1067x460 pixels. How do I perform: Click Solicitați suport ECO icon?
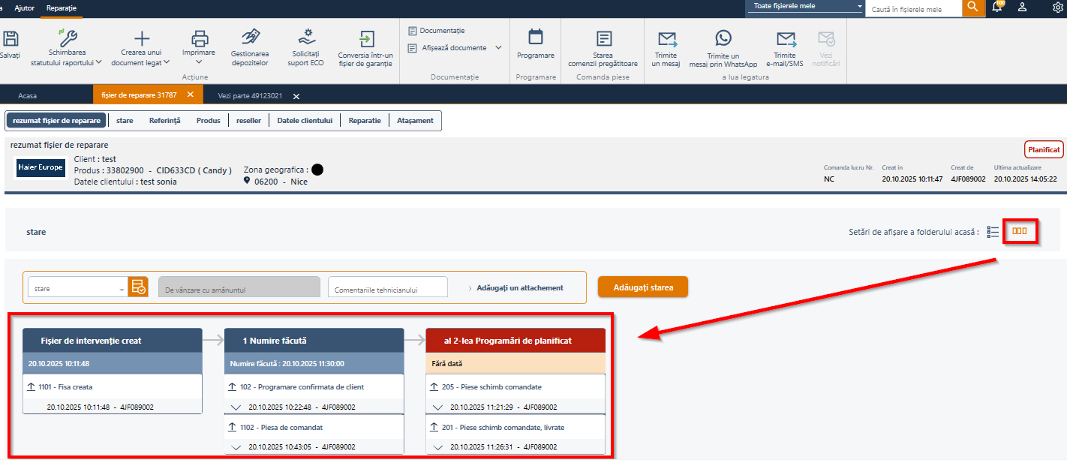306,38
